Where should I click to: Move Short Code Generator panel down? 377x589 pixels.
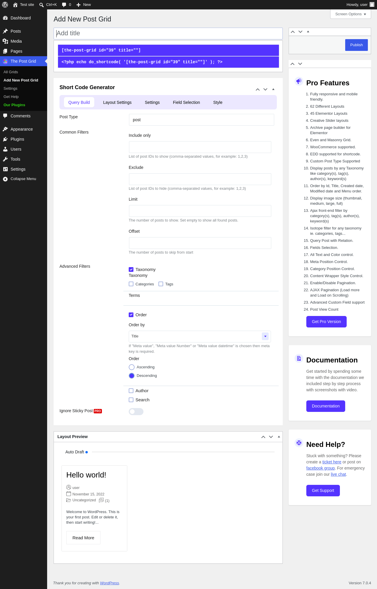(x=265, y=89)
